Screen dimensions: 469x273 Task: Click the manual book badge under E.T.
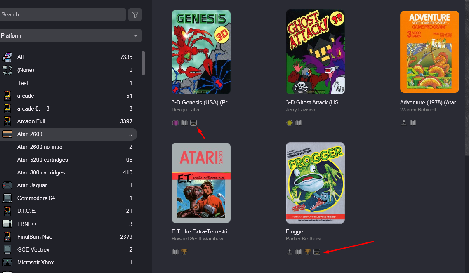(175, 252)
